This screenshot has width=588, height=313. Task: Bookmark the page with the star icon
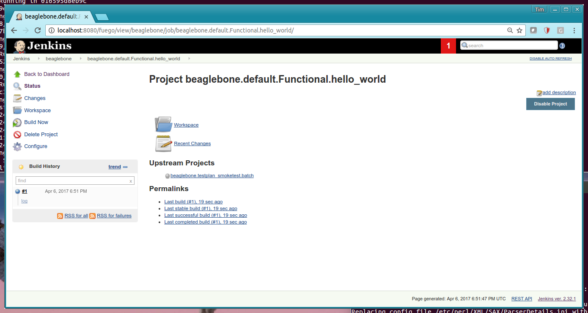[x=519, y=30]
